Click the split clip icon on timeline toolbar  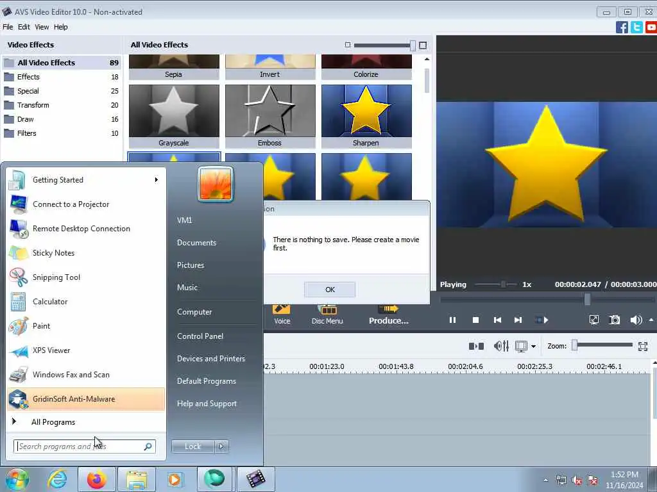click(x=476, y=346)
